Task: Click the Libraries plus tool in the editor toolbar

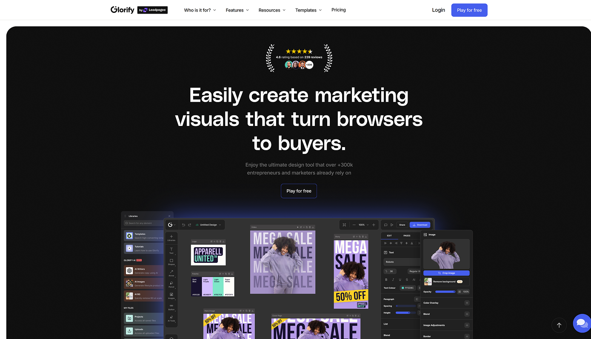Action: pyautogui.click(x=171, y=238)
